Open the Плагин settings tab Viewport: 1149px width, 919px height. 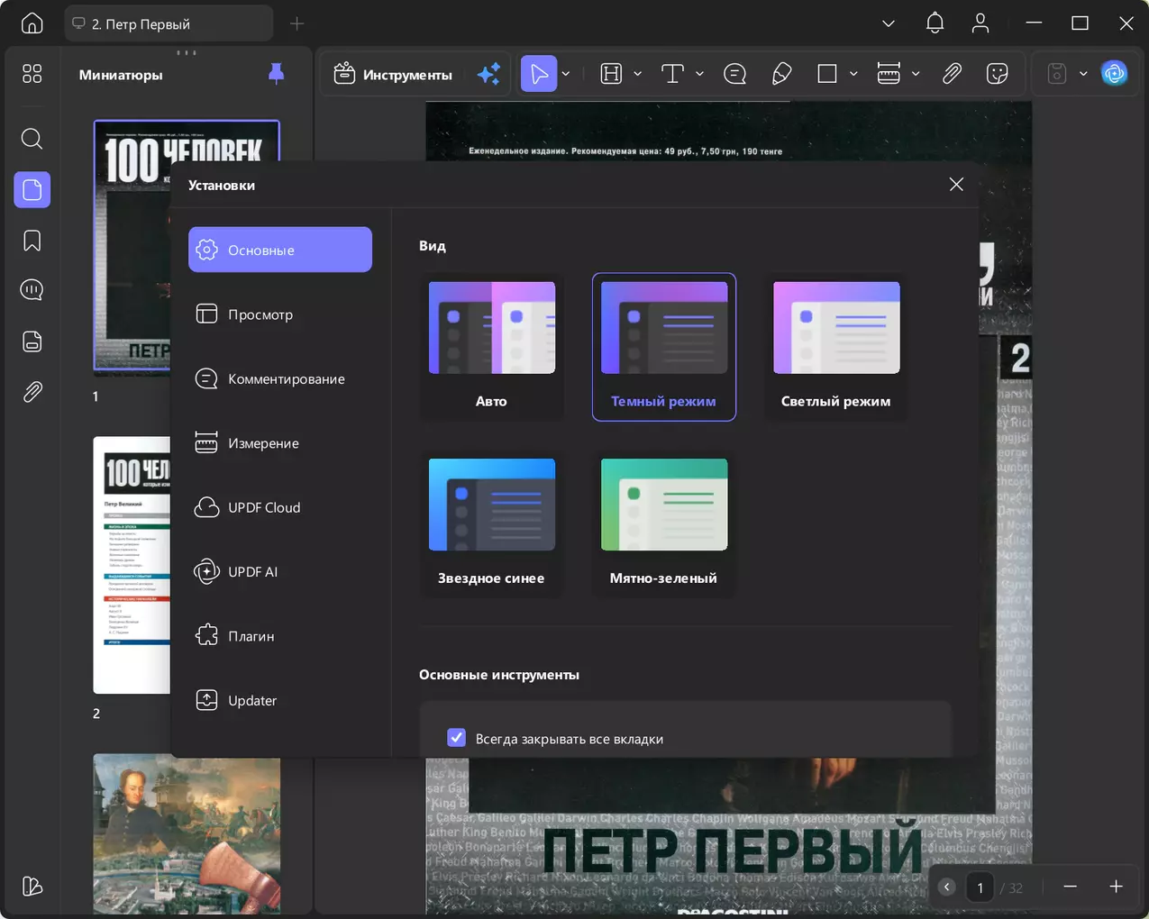(280, 636)
